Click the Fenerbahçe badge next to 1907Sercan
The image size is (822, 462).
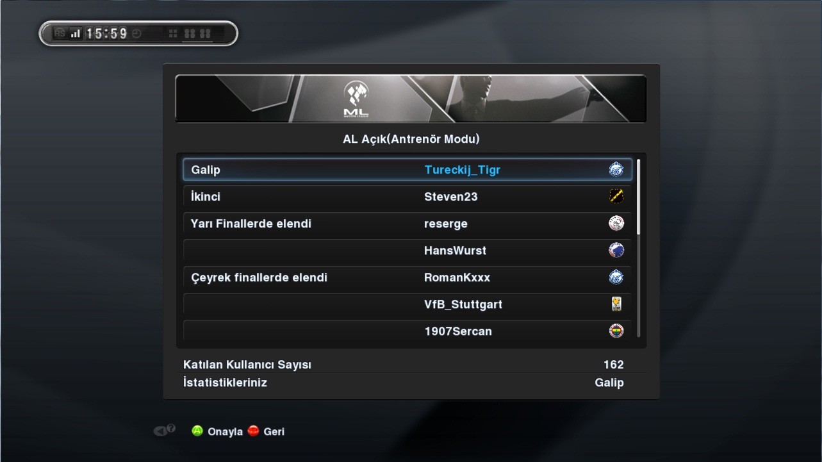[616, 331]
